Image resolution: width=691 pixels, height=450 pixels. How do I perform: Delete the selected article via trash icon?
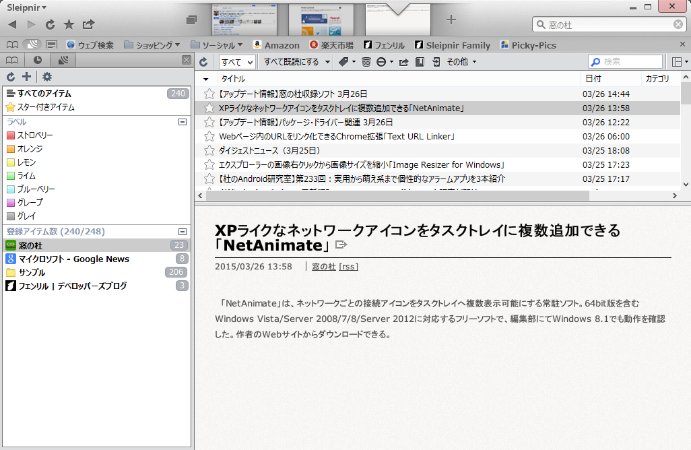point(366,61)
